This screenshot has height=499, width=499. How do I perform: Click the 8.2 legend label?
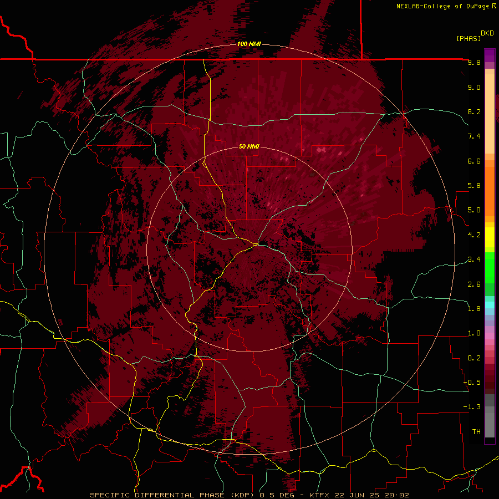coord(474,111)
